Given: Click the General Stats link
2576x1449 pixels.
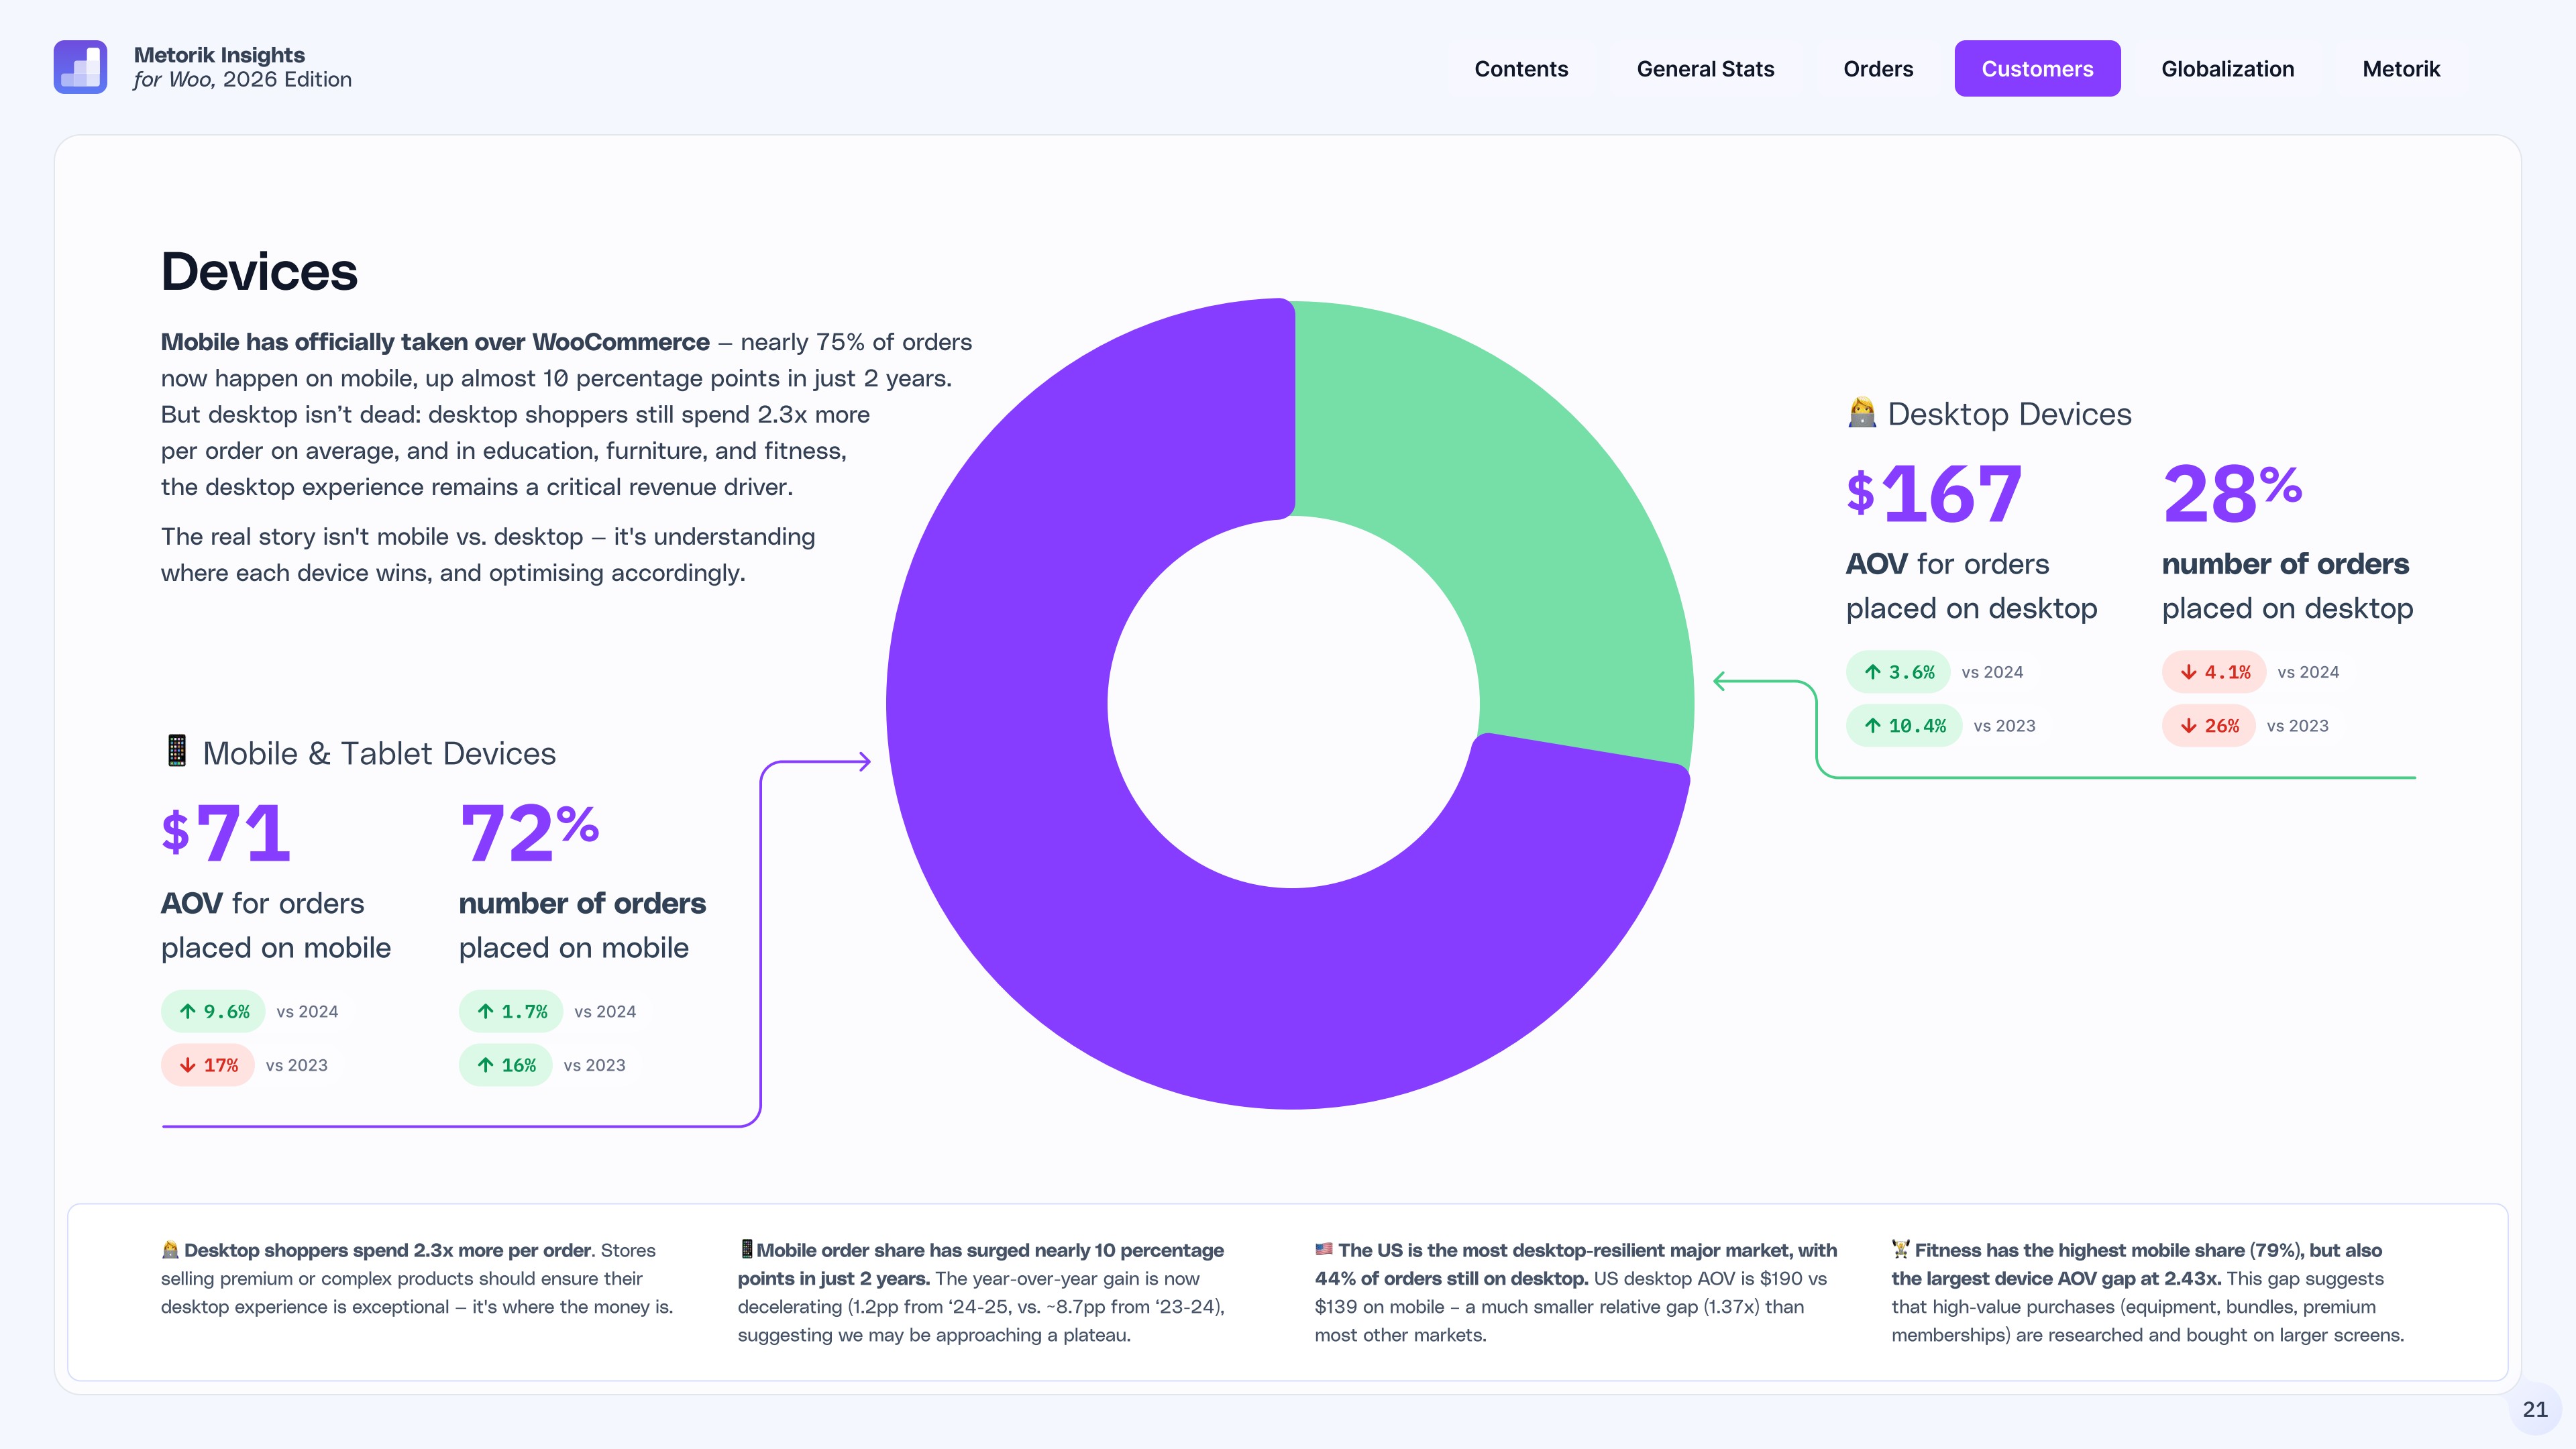Looking at the screenshot, I should pos(1705,68).
